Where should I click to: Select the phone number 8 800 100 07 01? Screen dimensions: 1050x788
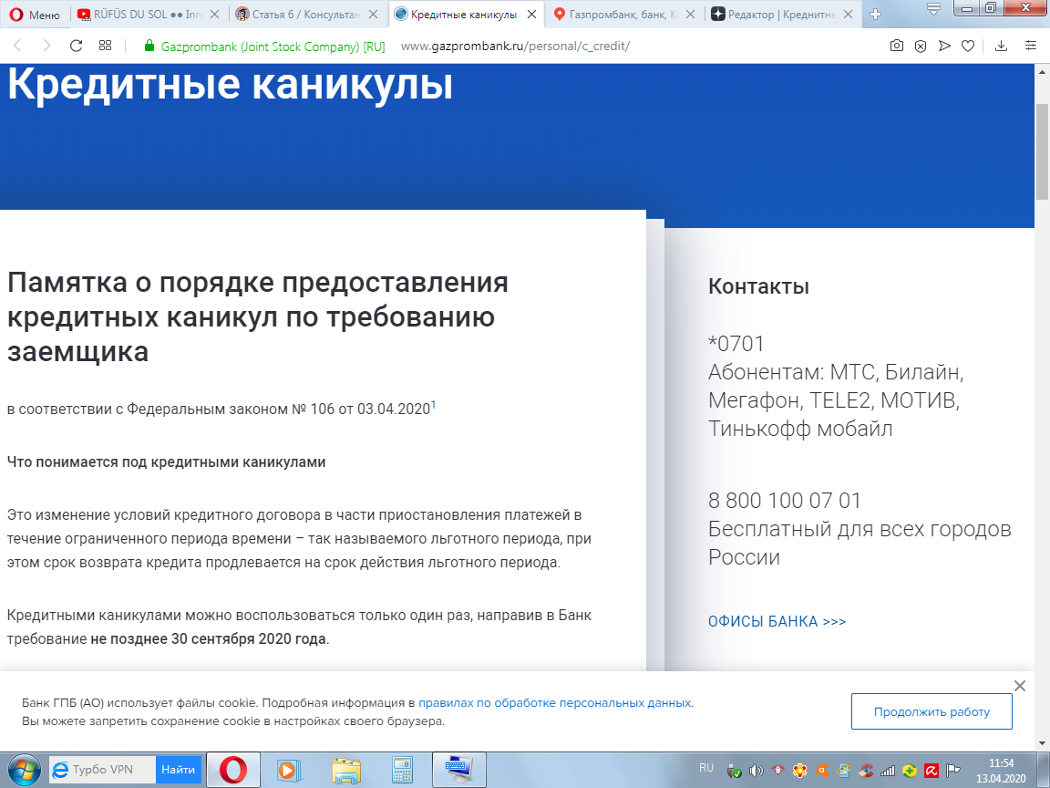784,501
